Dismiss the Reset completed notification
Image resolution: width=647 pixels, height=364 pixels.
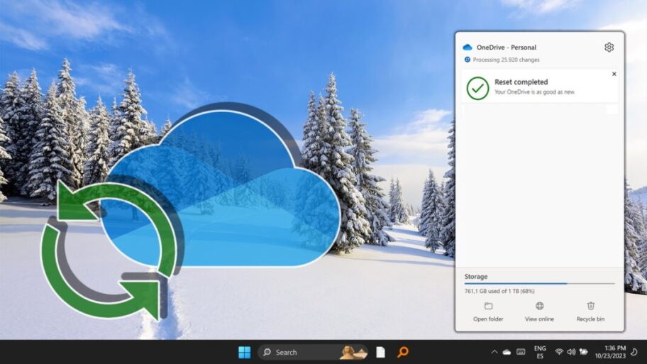coord(614,74)
